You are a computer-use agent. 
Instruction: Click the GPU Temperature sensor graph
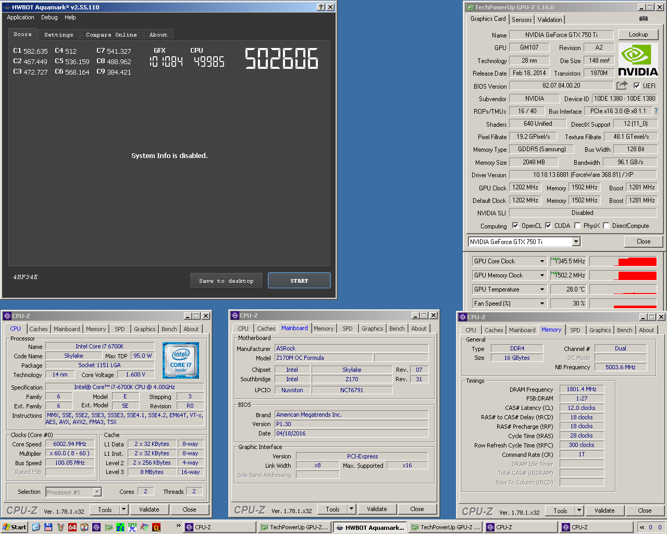[x=623, y=289]
